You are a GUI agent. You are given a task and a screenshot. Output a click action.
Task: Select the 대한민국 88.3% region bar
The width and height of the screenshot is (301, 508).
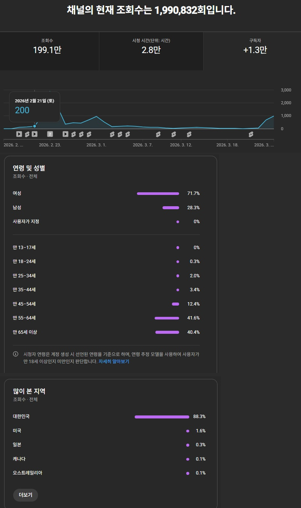point(162,417)
